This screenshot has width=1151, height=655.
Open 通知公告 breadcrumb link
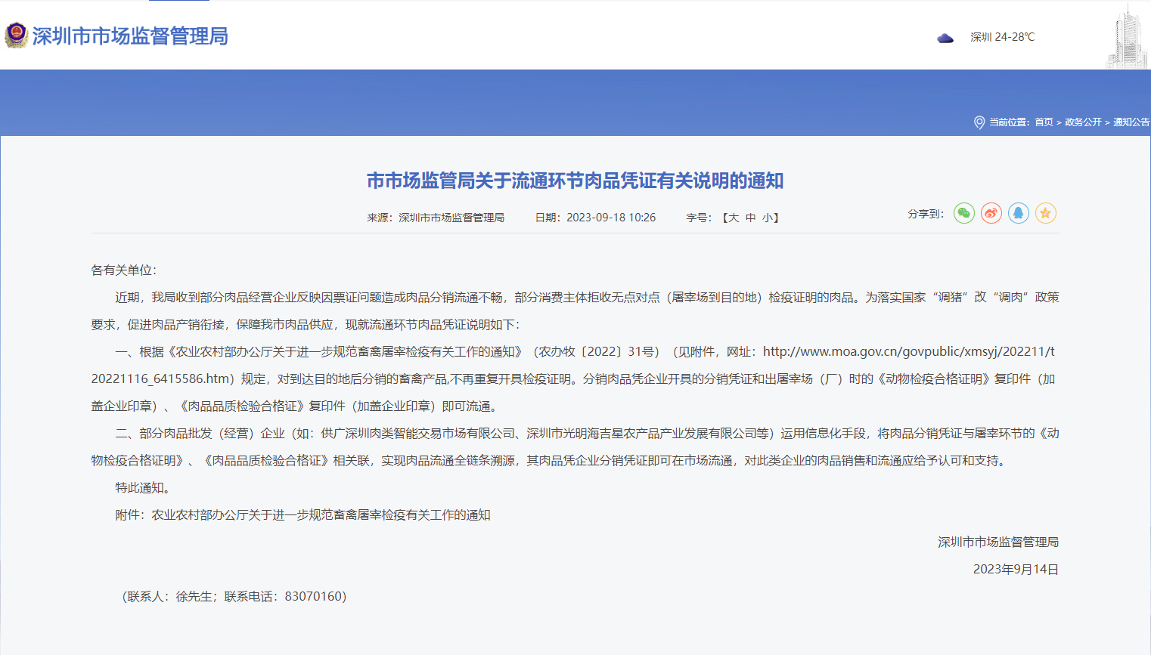click(x=1131, y=122)
